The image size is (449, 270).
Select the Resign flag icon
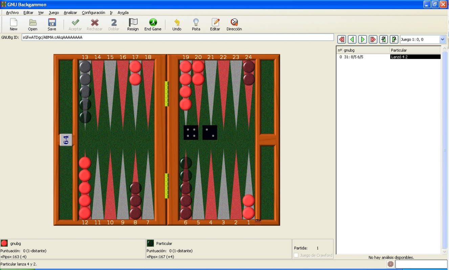pyautogui.click(x=133, y=24)
